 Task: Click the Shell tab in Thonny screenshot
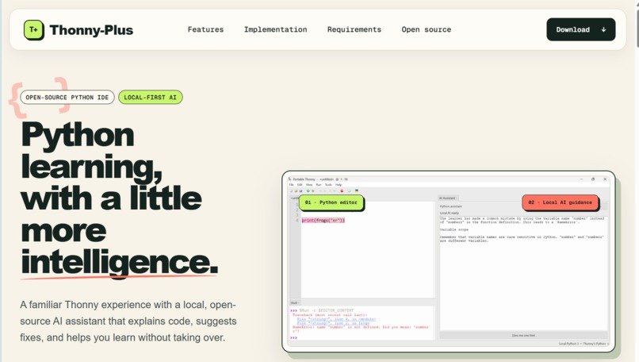tap(294, 302)
